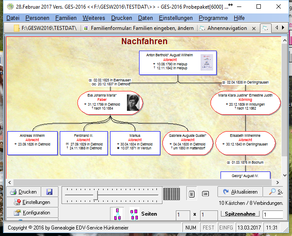Select Eva Johanna Maria Faber node
The image size is (292, 236).
coord(110,103)
